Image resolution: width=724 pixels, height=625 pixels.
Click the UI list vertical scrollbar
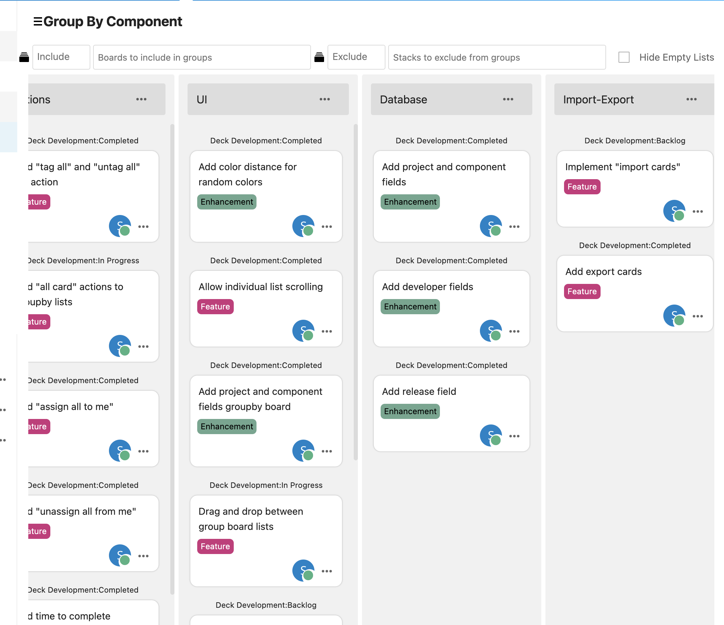coord(356,292)
